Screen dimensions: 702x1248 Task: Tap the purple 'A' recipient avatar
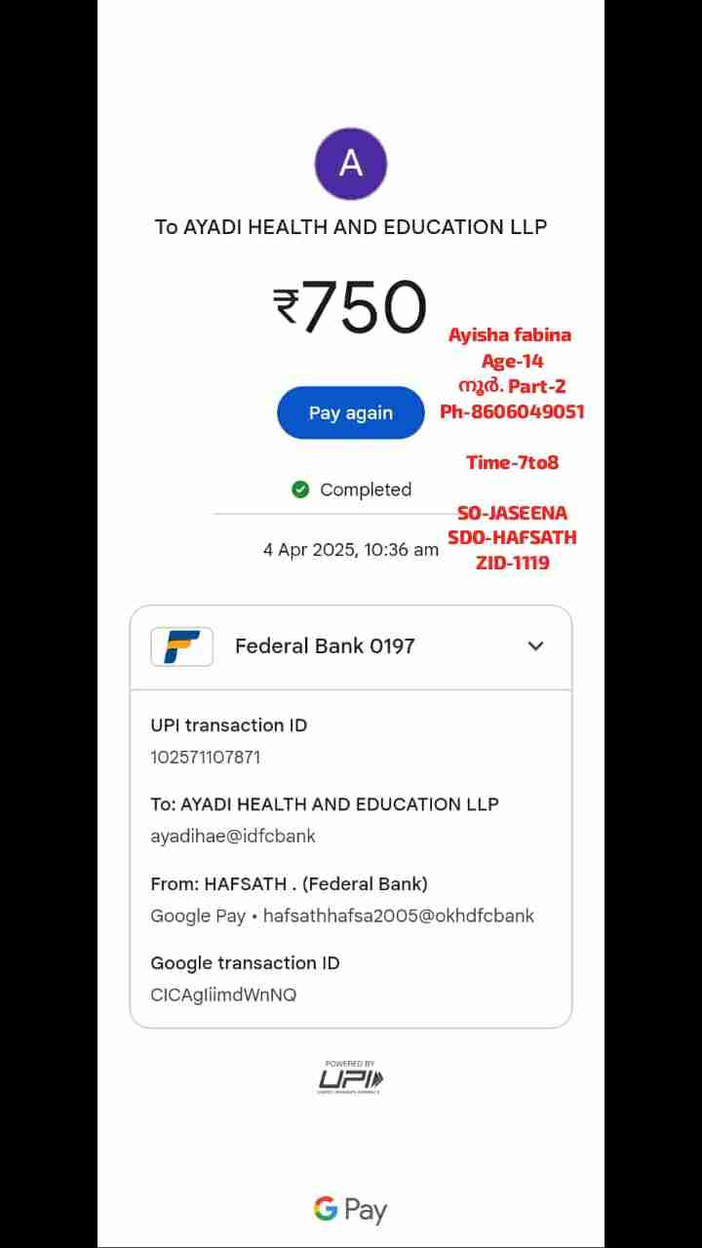[351, 164]
